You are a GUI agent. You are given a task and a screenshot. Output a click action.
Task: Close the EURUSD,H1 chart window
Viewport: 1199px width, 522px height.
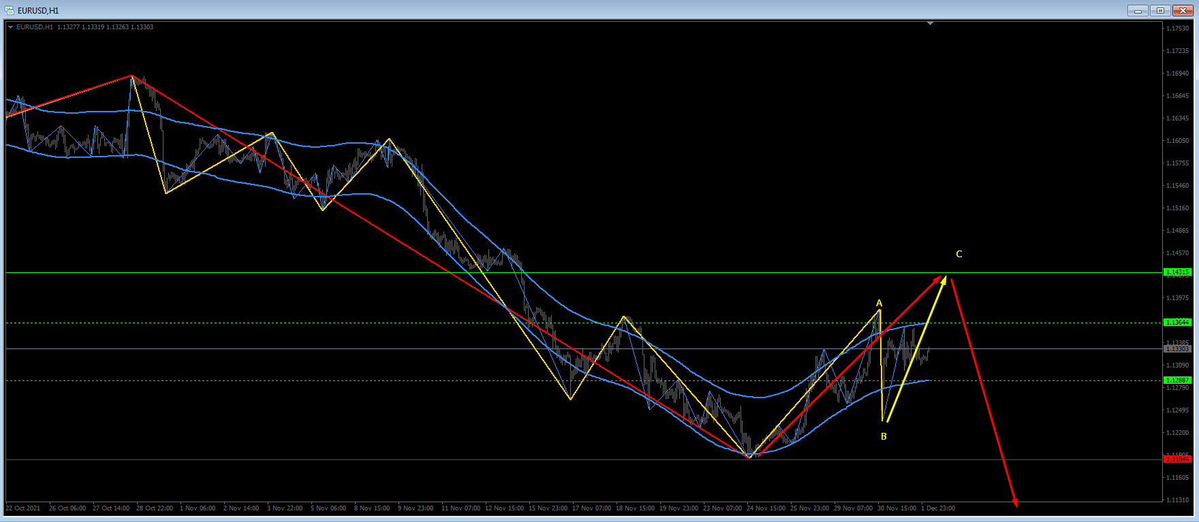coord(1183,10)
